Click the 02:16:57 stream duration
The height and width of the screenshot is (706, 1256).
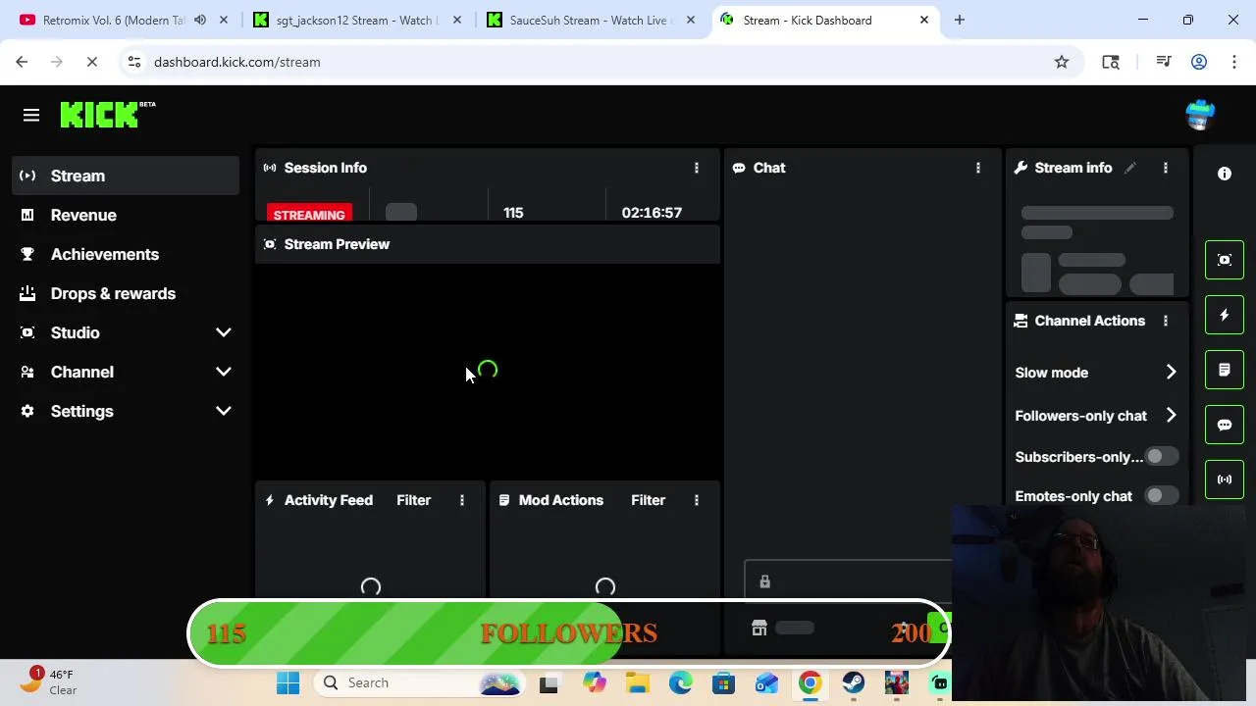(652, 213)
